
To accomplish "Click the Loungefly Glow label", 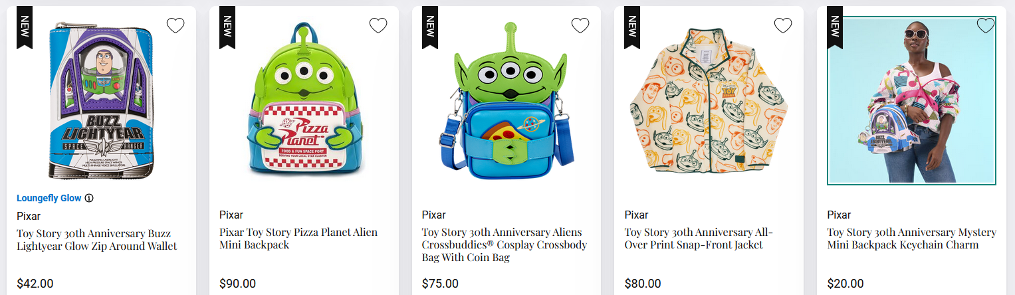I will tap(49, 198).
